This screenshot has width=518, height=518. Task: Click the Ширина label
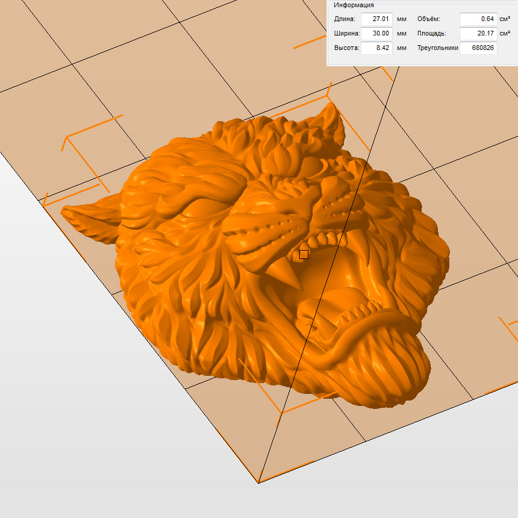pos(346,34)
